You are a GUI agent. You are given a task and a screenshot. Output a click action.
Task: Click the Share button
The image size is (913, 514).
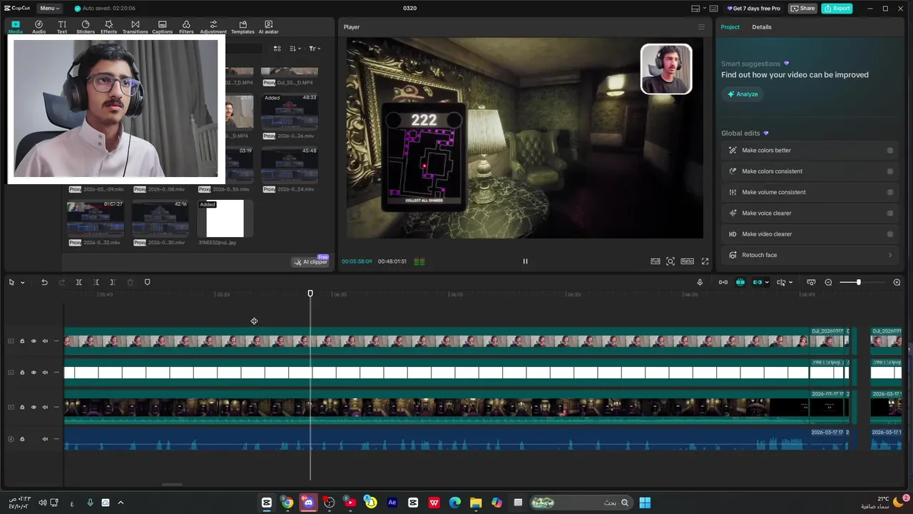tap(802, 9)
